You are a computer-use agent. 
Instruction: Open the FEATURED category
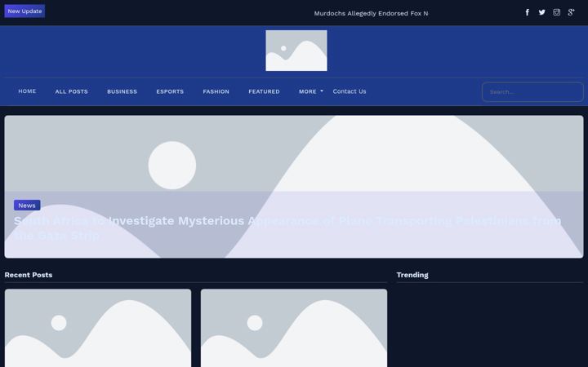point(264,91)
